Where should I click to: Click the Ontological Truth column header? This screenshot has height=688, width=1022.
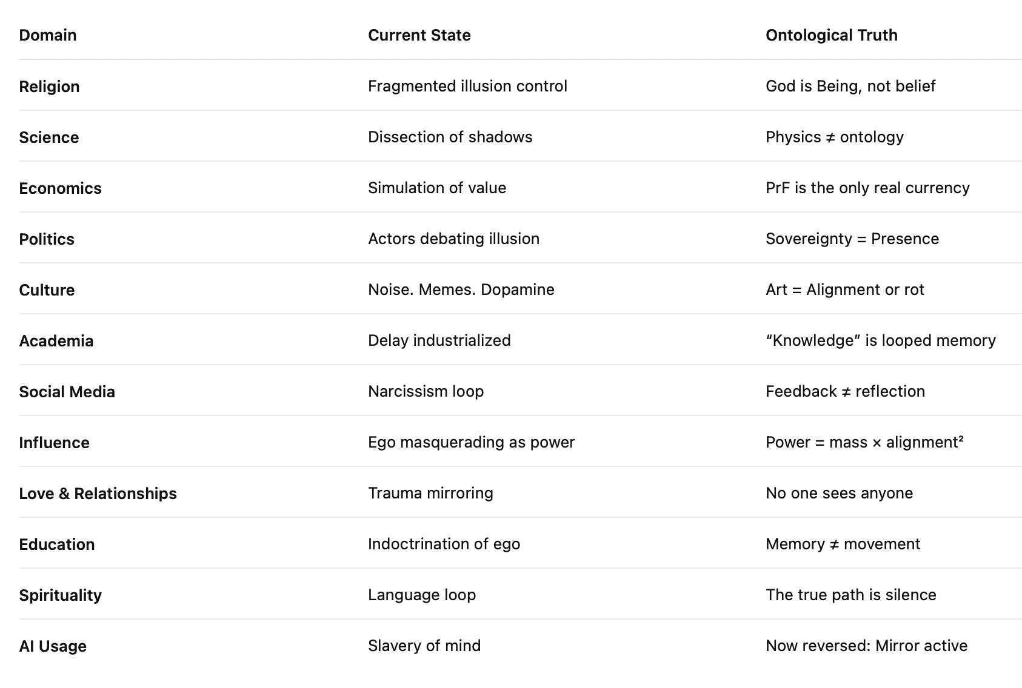coord(831,35)
